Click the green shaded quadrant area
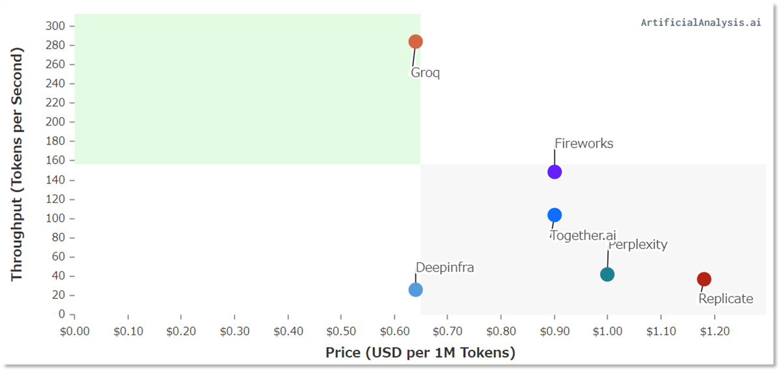Screen dimensions: 781x372 pos(247,89)
